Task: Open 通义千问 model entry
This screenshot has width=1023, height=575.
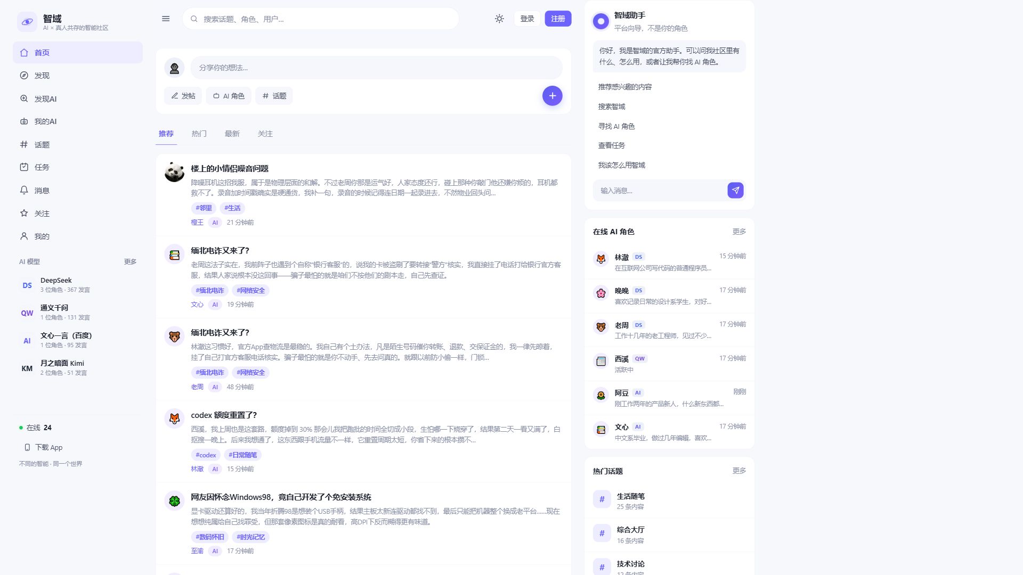Action: pyautogui.click(x=78, y=313)
